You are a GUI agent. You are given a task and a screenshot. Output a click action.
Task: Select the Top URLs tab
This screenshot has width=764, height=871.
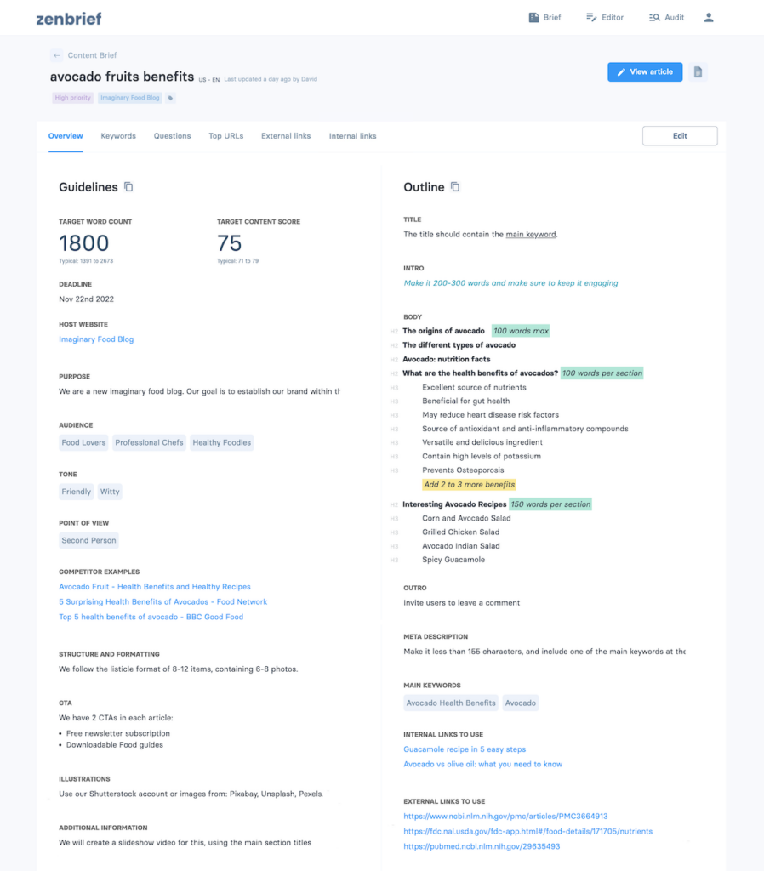click(225, 136)
